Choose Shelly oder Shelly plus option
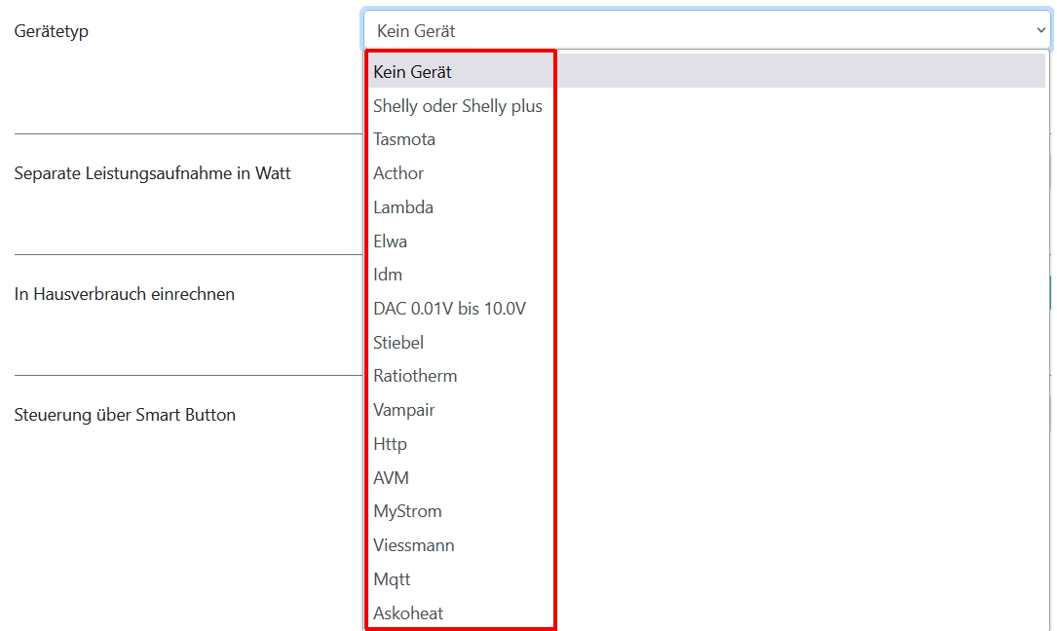This screenshot has height=631, width=1057. [706, 106]
